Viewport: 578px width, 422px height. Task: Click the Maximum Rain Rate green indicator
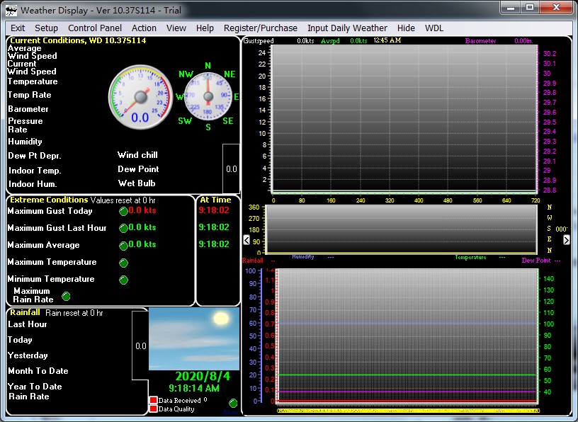tap(67, 296)
